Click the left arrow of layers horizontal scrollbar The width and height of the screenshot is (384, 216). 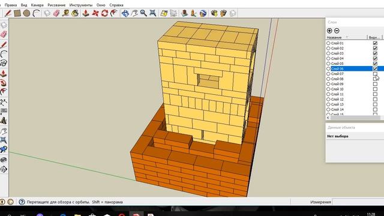pos(328,118)
